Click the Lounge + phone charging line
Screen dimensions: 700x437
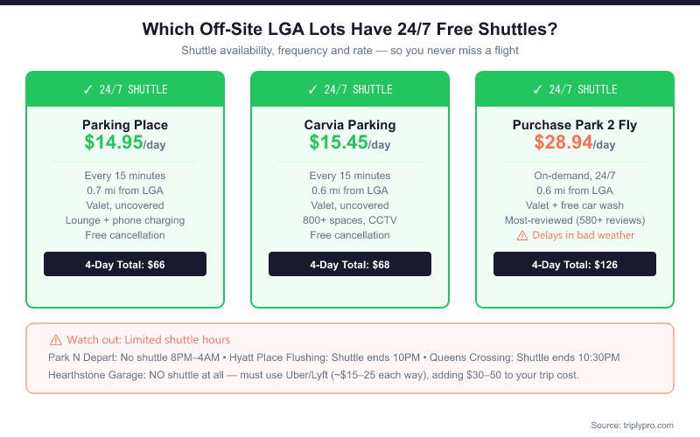pyautogui.click(x=125, y=220)
